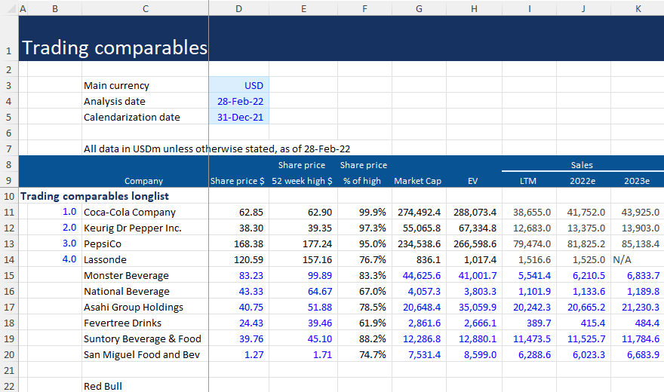Select the 28-Feb-22 analysis date cell
Image resolution: width=664 pixels, height=392 pixels.
click(x=239, y=101)
